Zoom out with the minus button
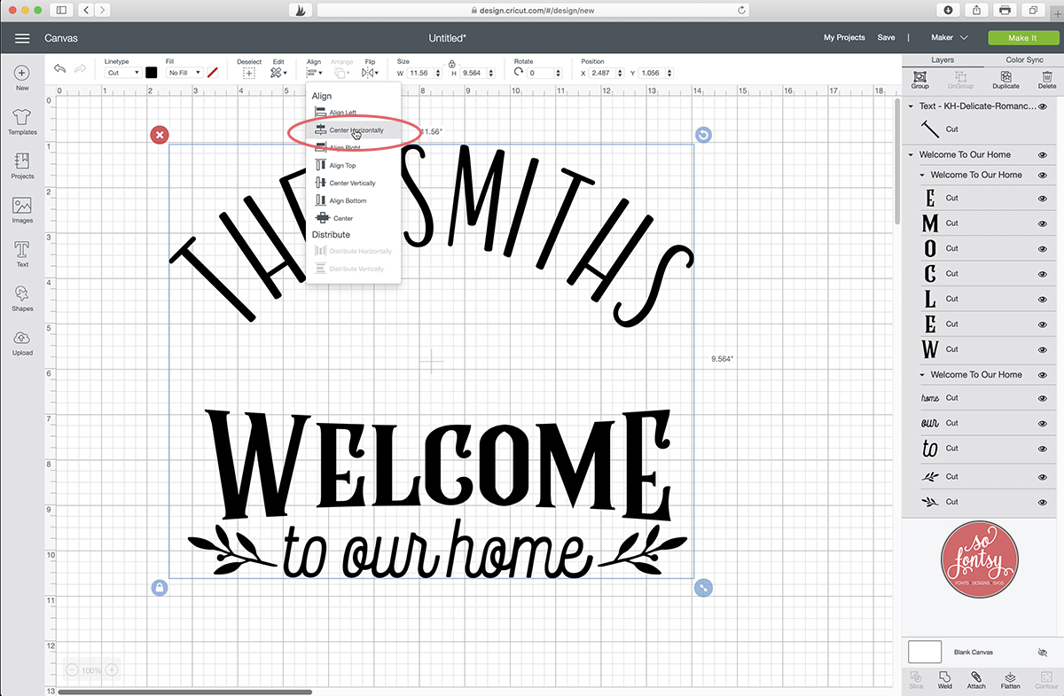 coord(72,670)
